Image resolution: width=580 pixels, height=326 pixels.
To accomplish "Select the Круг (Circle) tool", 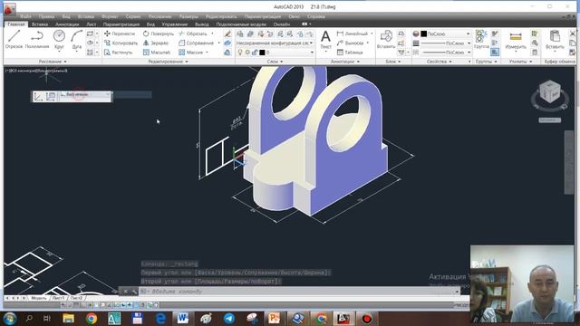I will point(59,39).
